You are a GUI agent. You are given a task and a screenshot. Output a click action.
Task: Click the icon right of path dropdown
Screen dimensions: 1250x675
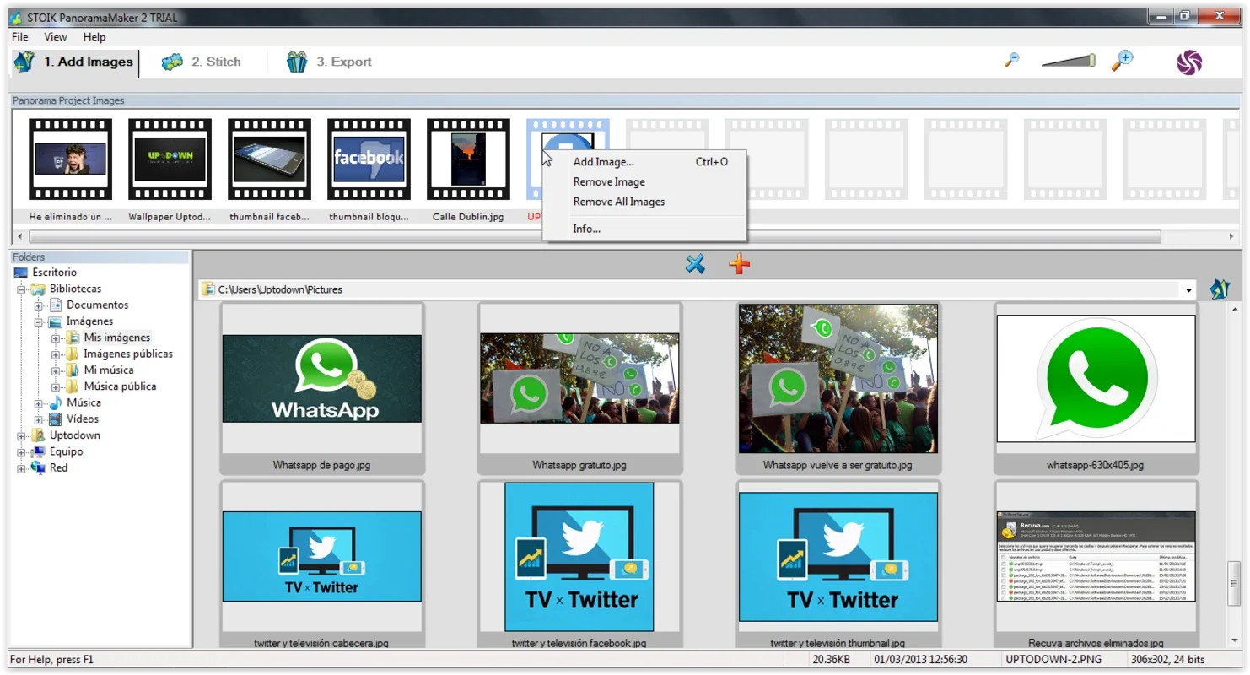click(x=1220, y=289)
